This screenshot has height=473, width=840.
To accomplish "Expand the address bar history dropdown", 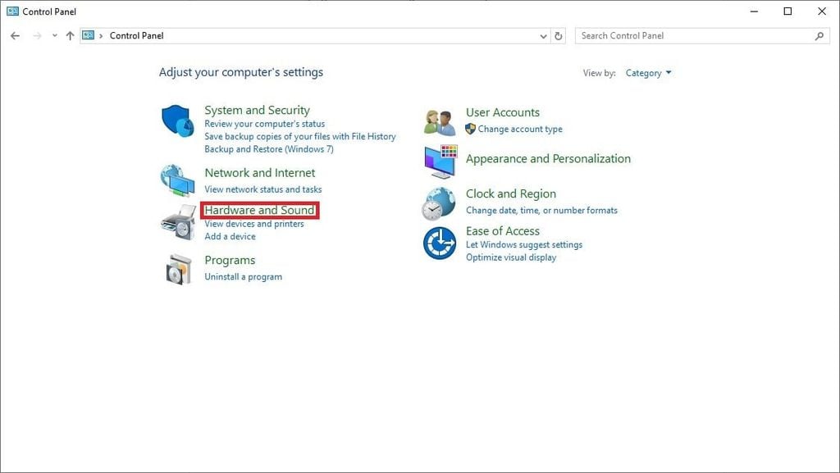I will pos(543,36).
